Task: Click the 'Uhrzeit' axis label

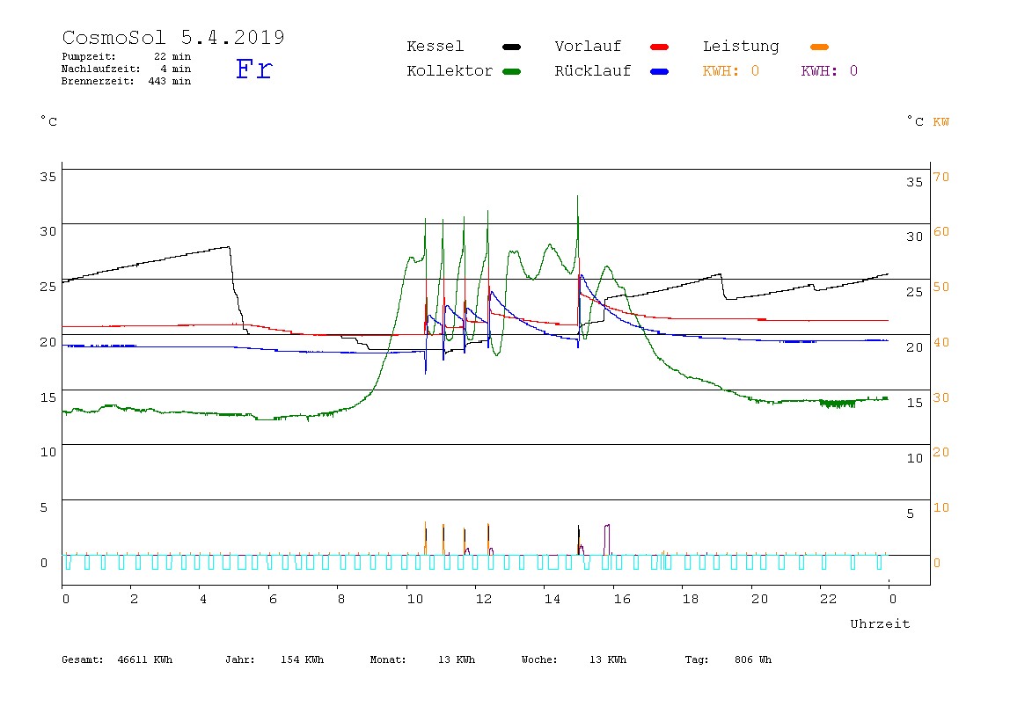Action: [x=880, y=623]
